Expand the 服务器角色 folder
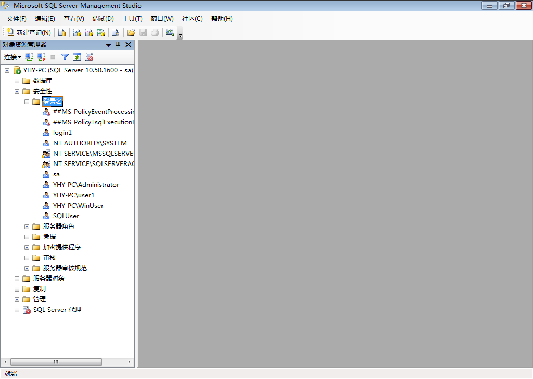The height and width of the screenshot is (379, 533). coord(27,226)
